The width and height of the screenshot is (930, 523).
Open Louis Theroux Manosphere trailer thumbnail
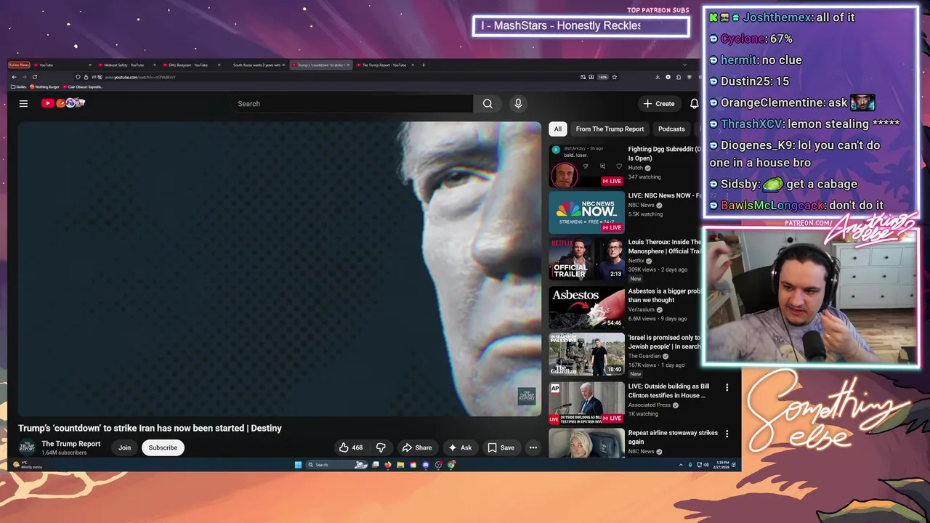coord(586,259)
